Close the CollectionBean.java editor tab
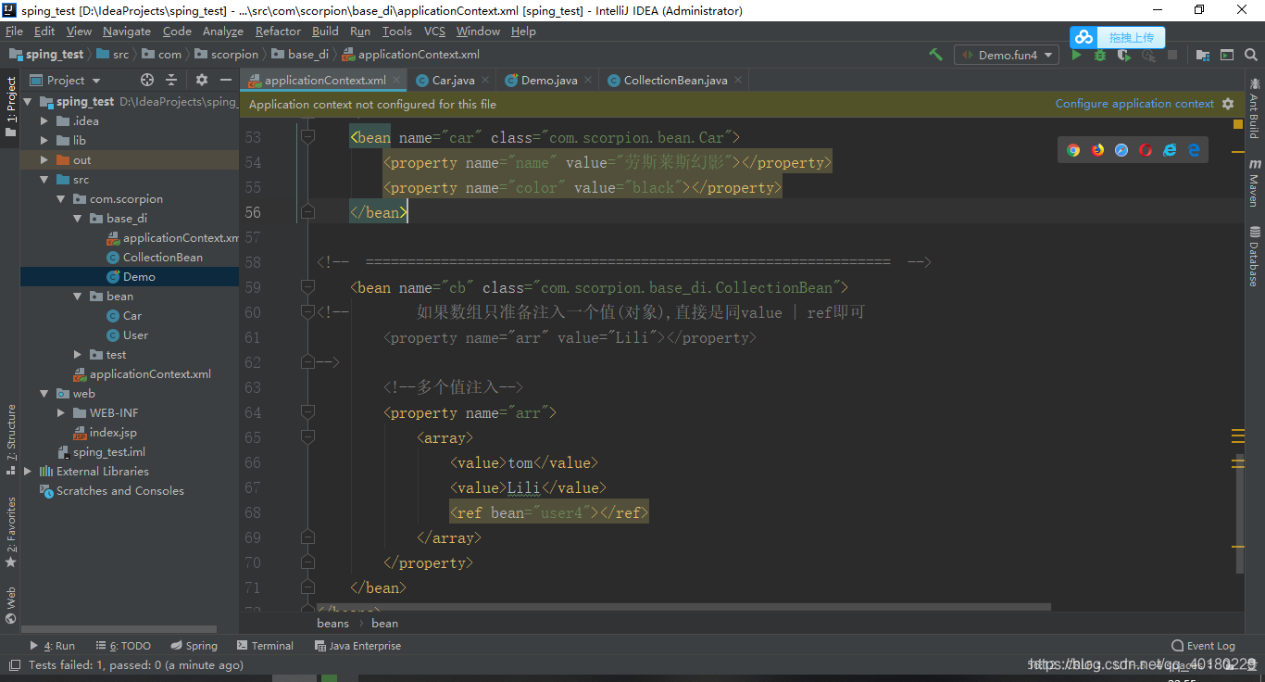 coord(738,80)
